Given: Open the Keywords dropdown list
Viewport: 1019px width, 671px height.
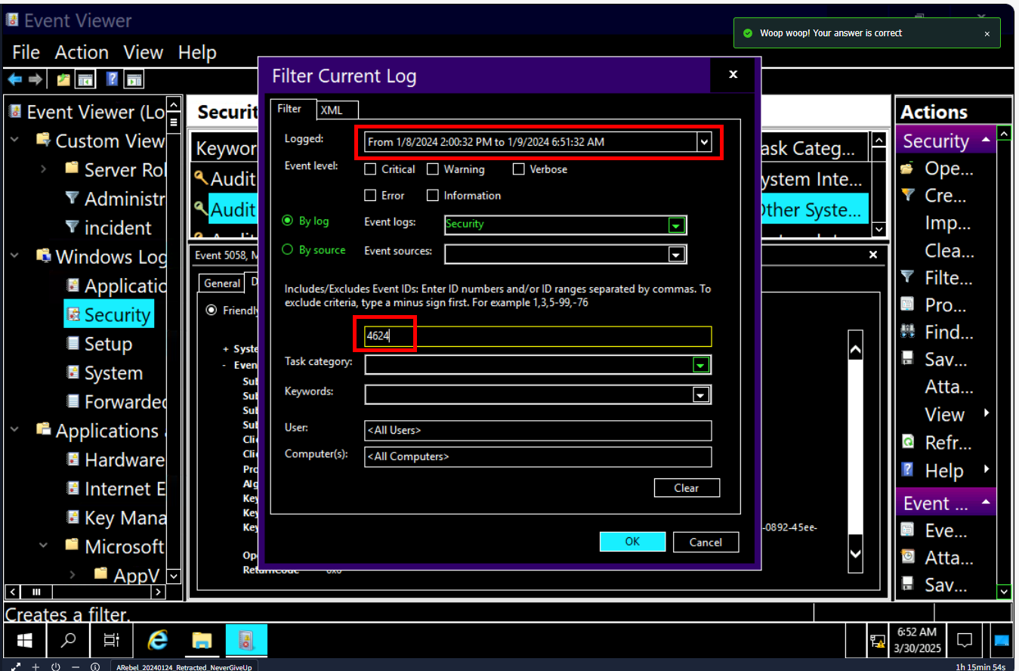Looking at the screenshot, I should (x=701, y=395).
